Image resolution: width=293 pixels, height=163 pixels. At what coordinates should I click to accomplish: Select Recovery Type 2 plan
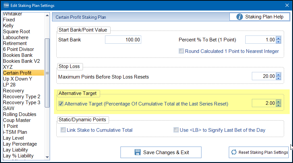tap(21, 97)
